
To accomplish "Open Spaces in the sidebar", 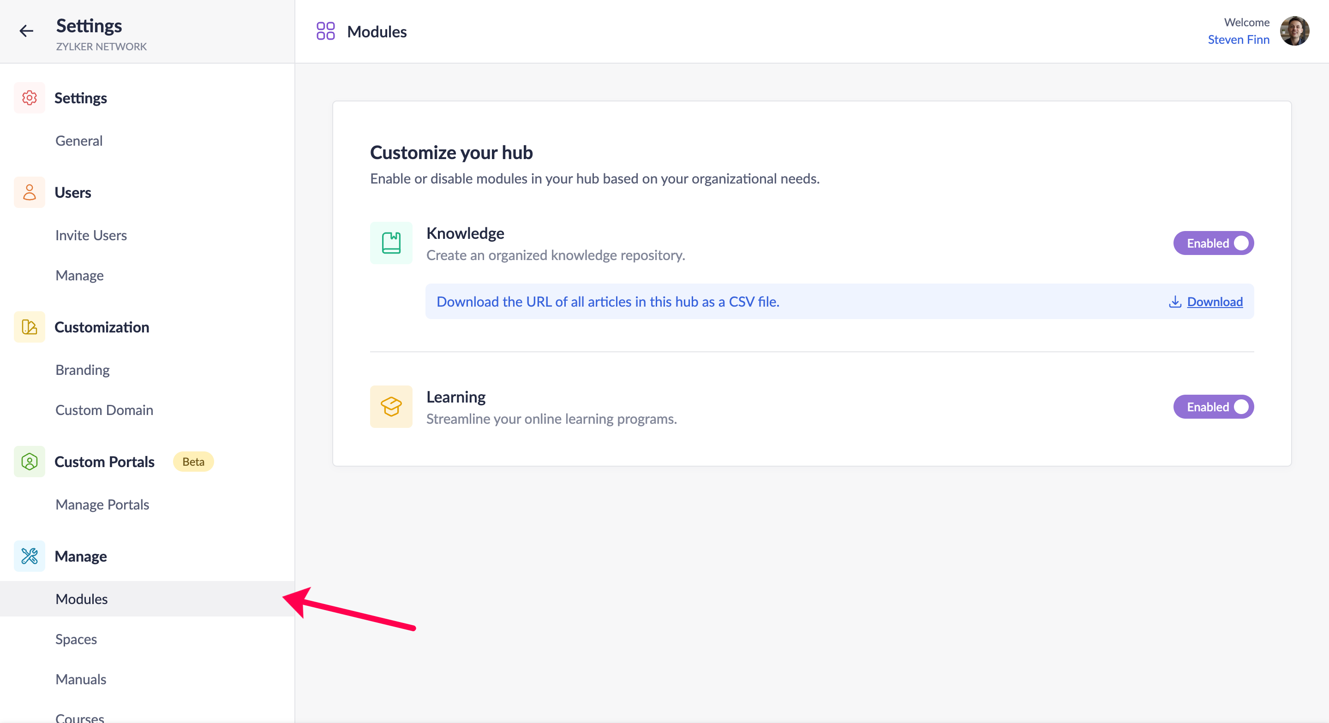I will pos(76,639).
